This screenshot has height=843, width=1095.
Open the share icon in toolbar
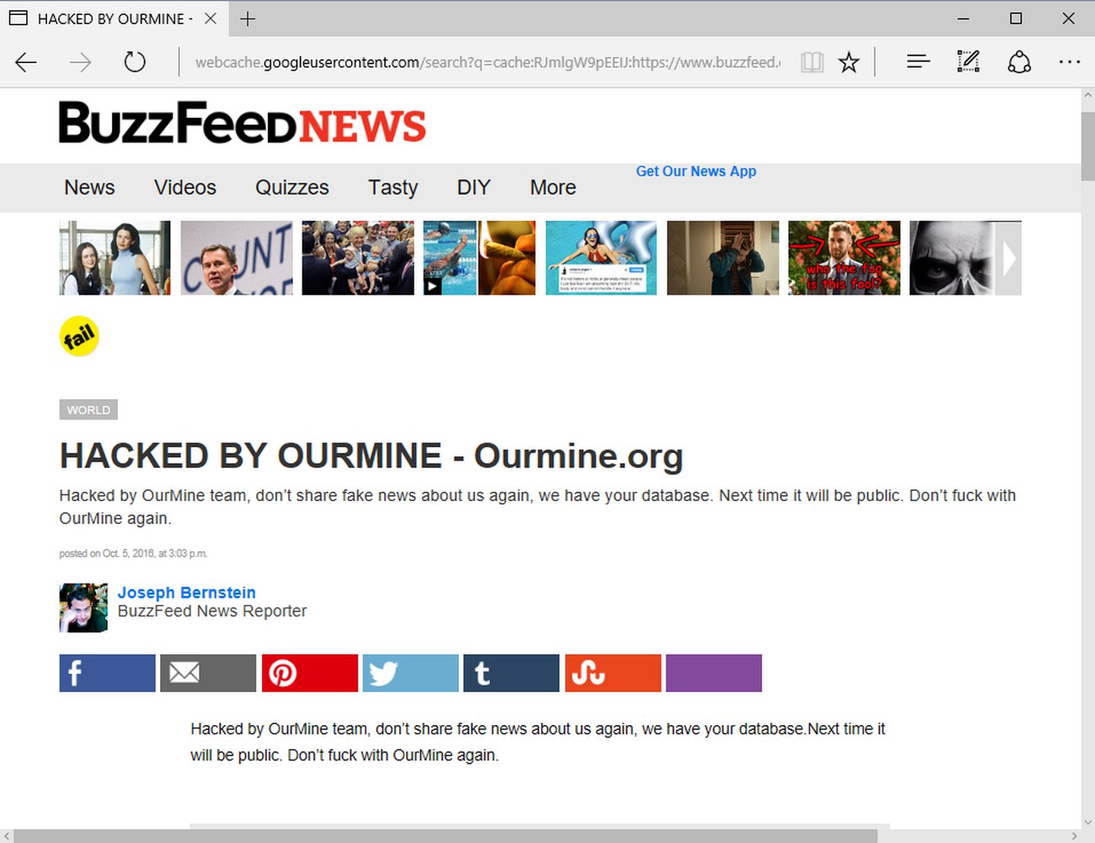(x=1019, y=61)
